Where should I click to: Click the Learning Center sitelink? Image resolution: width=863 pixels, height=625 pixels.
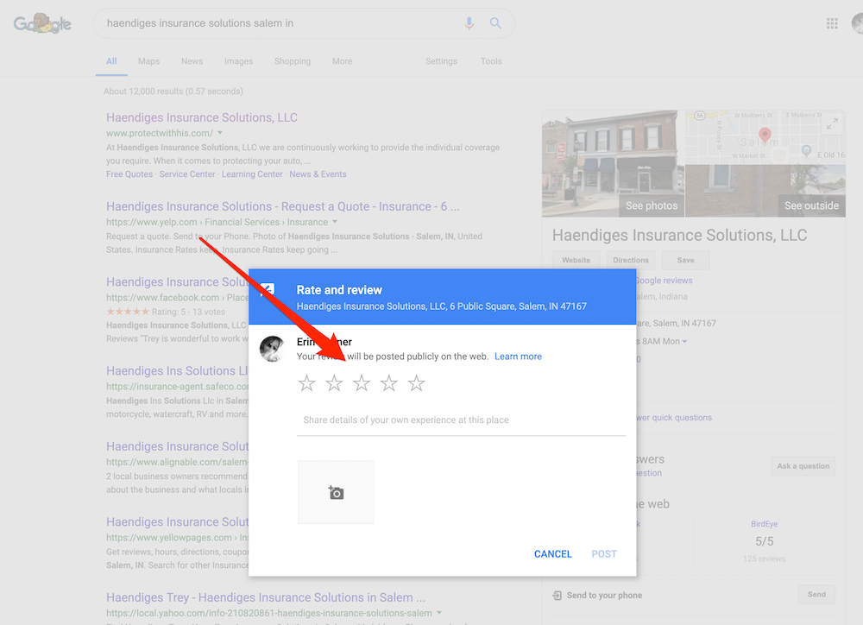click(x=252, y=174)
